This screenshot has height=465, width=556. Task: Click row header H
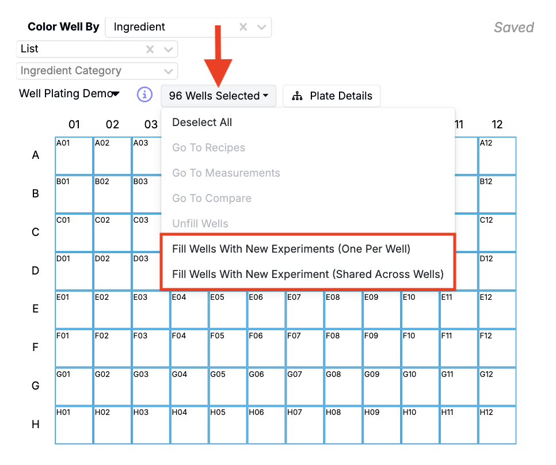point(36,425)
